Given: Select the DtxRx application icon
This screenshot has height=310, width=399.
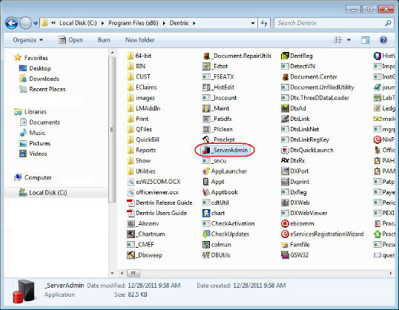Looking at the screenshot, I should (285, 161).
